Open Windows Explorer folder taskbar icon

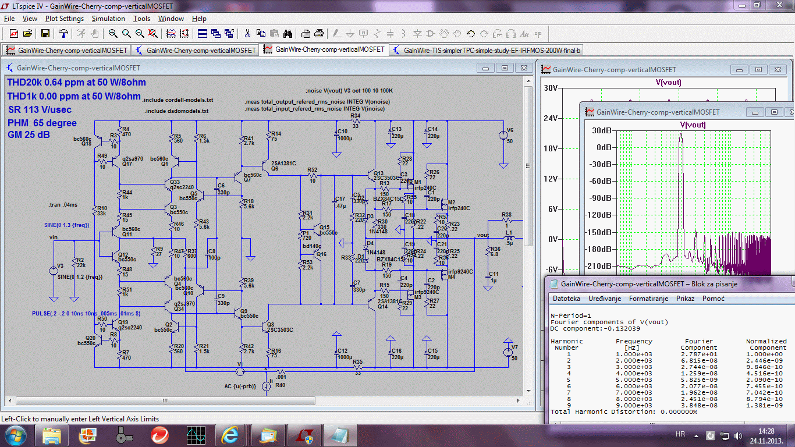pos(52,435)
